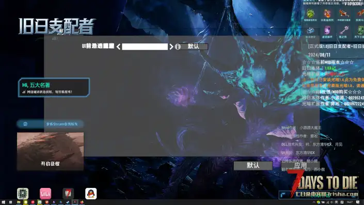Click the right arrow beside the UI transparency slider
This screenshot has height=205, width=364.
pyautogui.click(x=171, y=46)
